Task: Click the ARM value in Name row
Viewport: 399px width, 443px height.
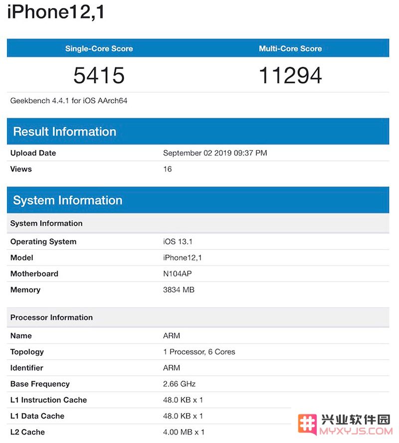Action: [x=172, y=336]
